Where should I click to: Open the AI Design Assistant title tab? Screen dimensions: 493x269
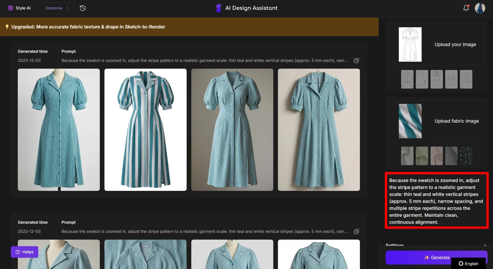(x=251, y=8)
